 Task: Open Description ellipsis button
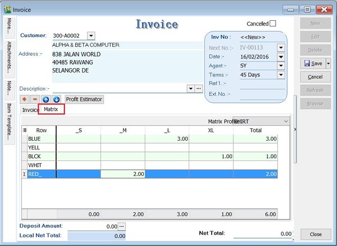pyautogui.click(x=199, y=88)
